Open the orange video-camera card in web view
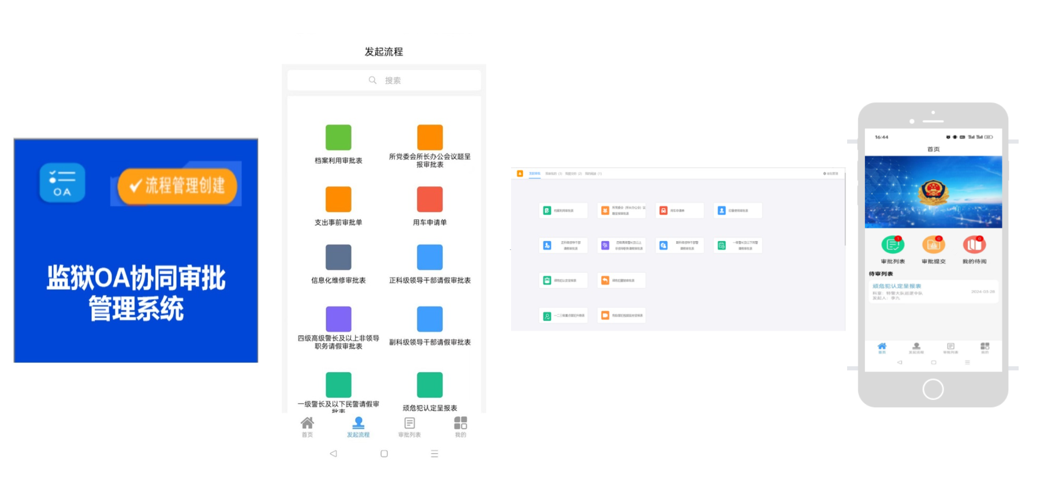Screen dimensions: 1055x495 click(x=621, y=316)
